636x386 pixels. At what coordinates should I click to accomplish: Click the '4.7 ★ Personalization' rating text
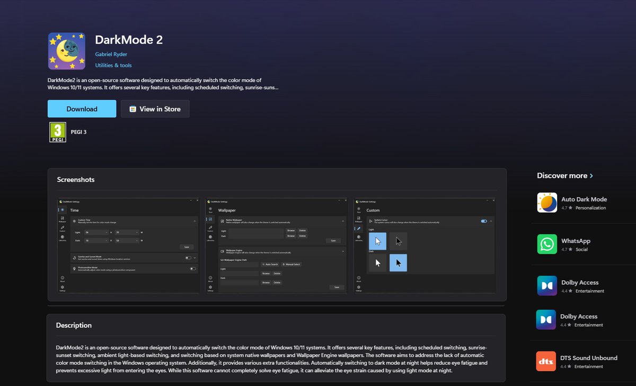pyautogui.click(x=584, y=208)
